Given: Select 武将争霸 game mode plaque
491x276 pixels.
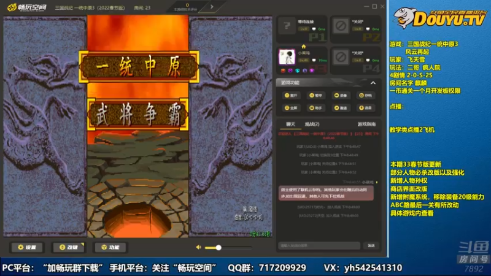Looking at the screenshot, I should [x=137, y=114].
